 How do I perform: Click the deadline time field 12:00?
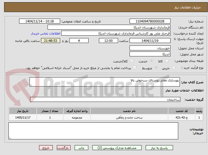coord(109,41)
